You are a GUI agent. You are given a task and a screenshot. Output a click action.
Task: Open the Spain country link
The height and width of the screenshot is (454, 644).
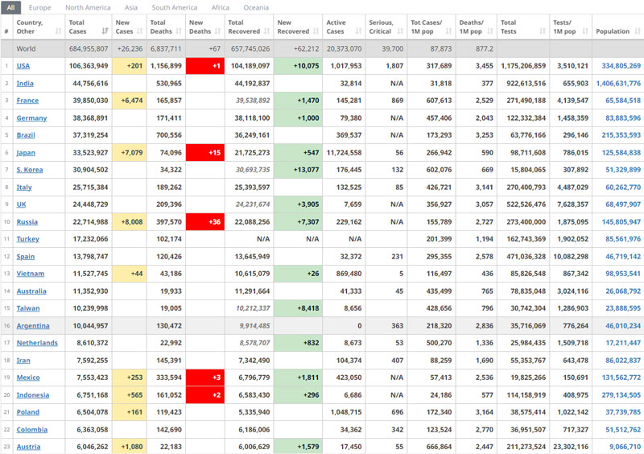coord(26,257)
